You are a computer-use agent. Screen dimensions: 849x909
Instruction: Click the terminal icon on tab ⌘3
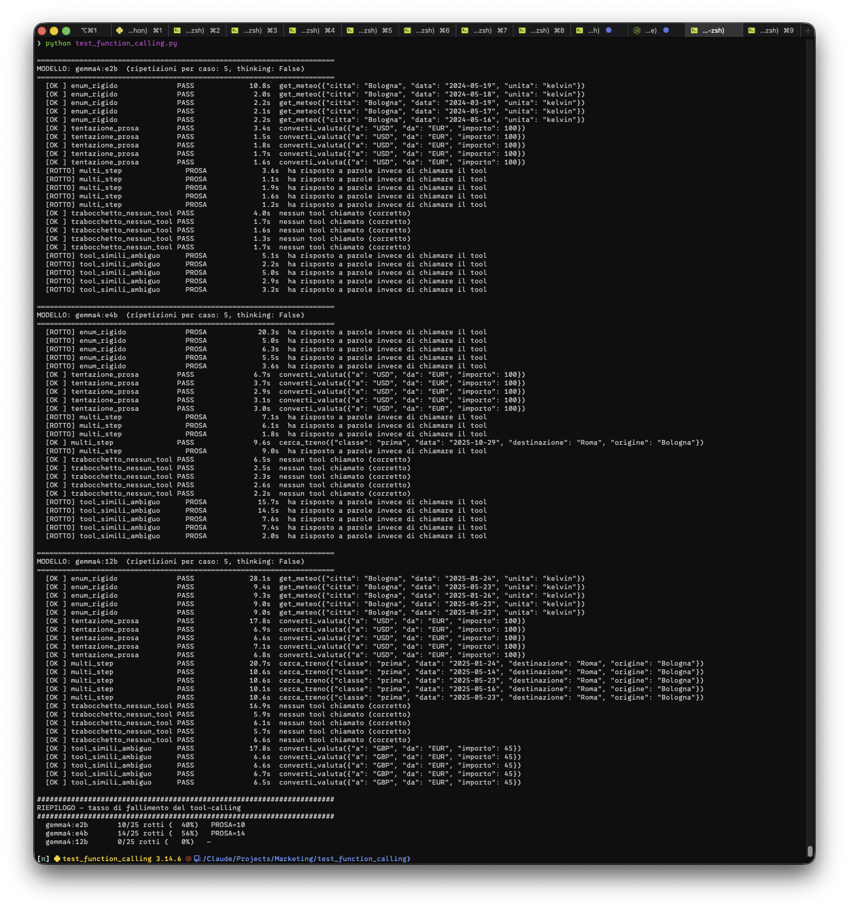pos(235,30)
